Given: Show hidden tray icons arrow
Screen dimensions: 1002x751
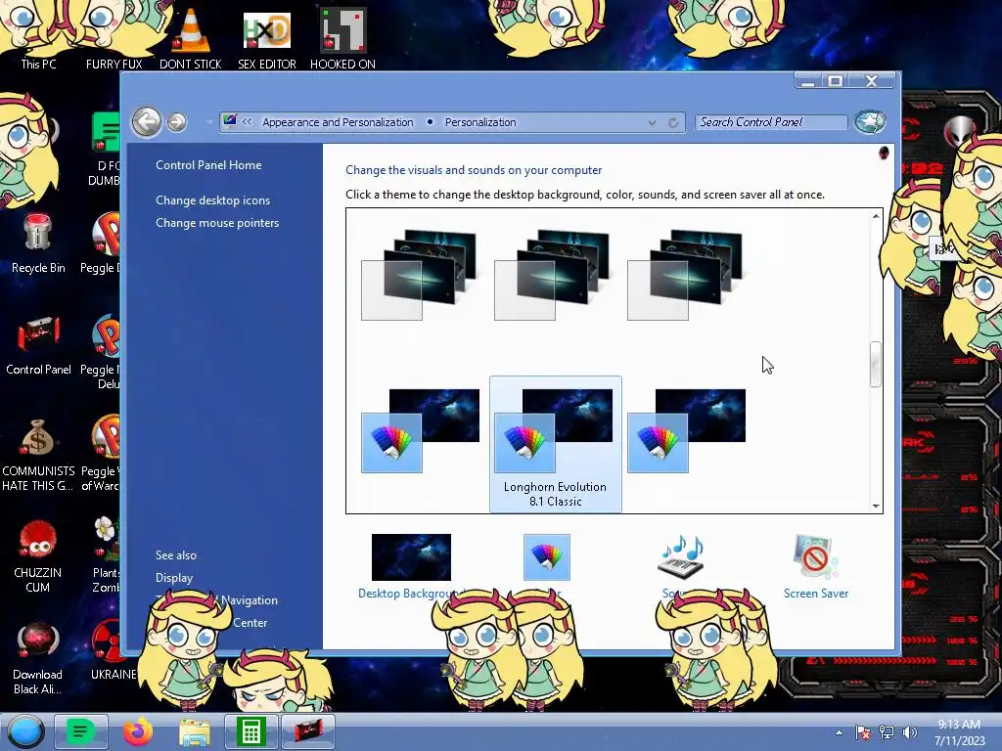Looking at the screenshot, I should (x=839, y=732).
